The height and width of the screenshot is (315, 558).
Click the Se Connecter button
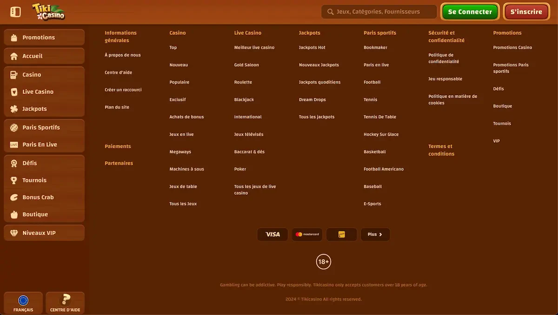[x=470, y=12]
